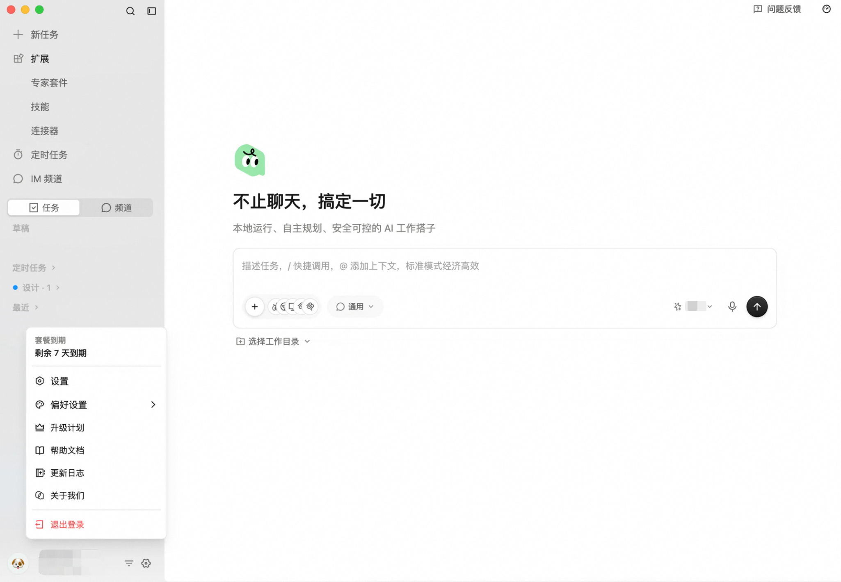Switch to the 频道 tab

(x=117, y=207)
